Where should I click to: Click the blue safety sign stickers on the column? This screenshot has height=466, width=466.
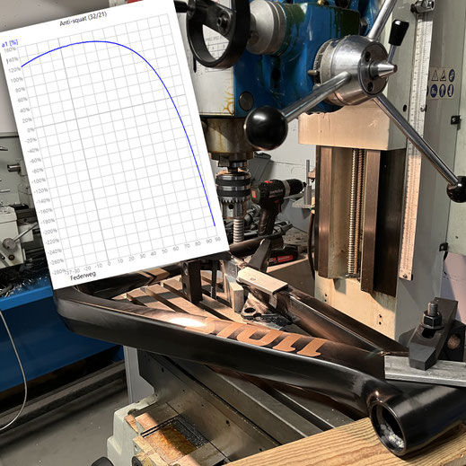pos(443,84)
